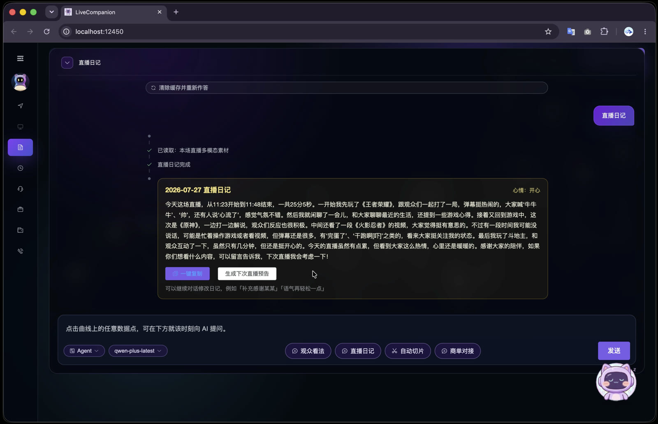Select the highlighted document diary sidebar icon
This screenshot has height=424, width=658.
pos(20,147)
